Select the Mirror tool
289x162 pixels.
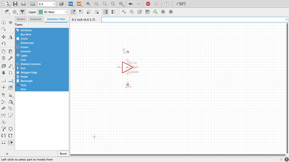[11, 37]
